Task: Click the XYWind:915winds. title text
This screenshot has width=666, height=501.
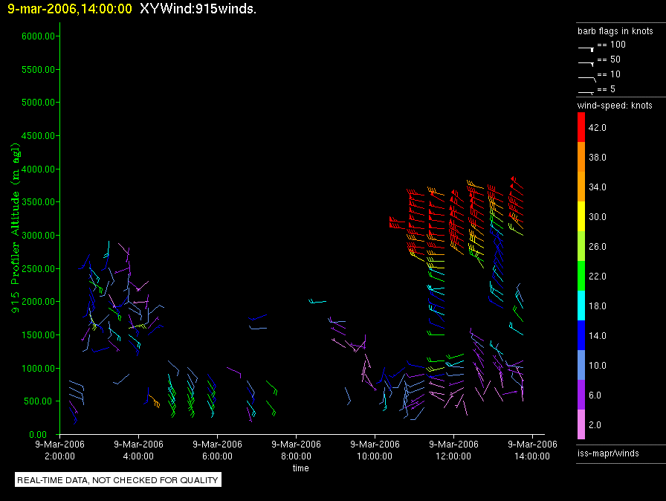Action: pos(198,8)
